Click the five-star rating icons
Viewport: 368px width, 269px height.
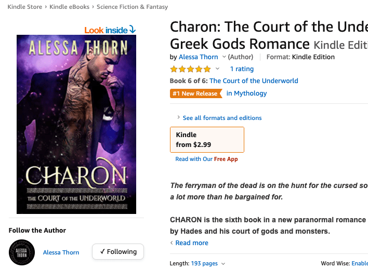pyautogui.click(x=190, y=69)
